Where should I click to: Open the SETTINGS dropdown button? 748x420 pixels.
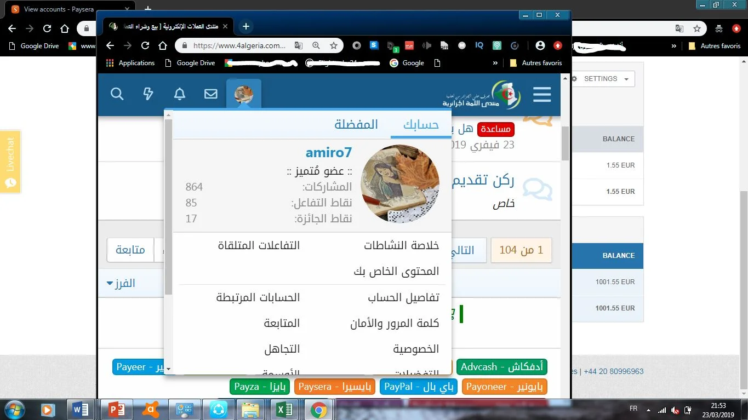point(602,79)
